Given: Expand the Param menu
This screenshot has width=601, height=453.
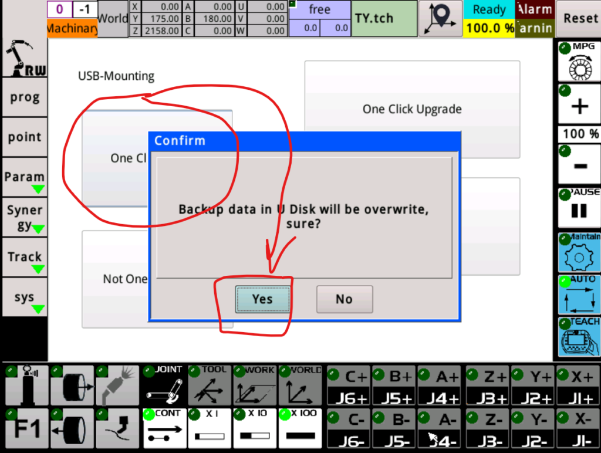Looking at the screenshot, I should click(25, 178).
